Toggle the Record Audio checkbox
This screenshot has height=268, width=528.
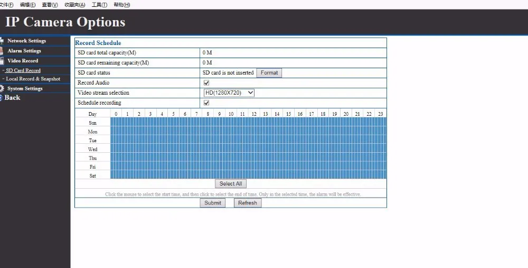206,82
